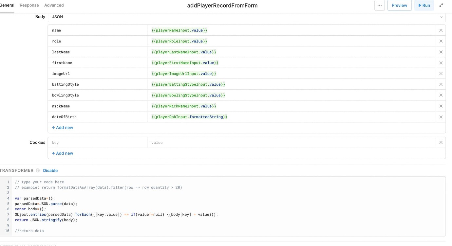Delete the firstName parameter row
452x246 pixels.
[441, 63]
